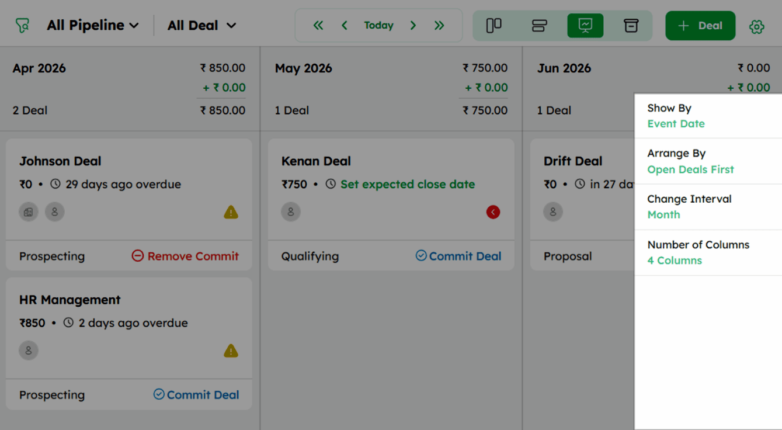Click the green add Deal button

tap(700, 26)
